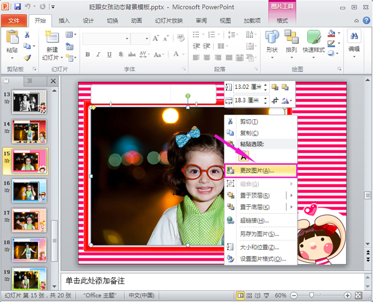The image size is (373, 302).
Task: Click the Paste (粘贴) clipboard icon
Action: tap(12, 37)
